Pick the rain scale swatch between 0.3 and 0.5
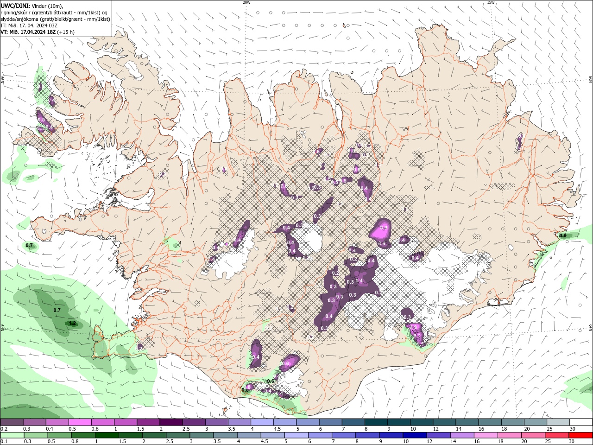This screenshot has height=445, width=593. click(x=36, y=435)
